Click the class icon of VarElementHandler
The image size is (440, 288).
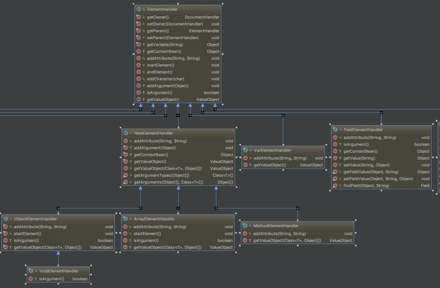click(246, 150)
